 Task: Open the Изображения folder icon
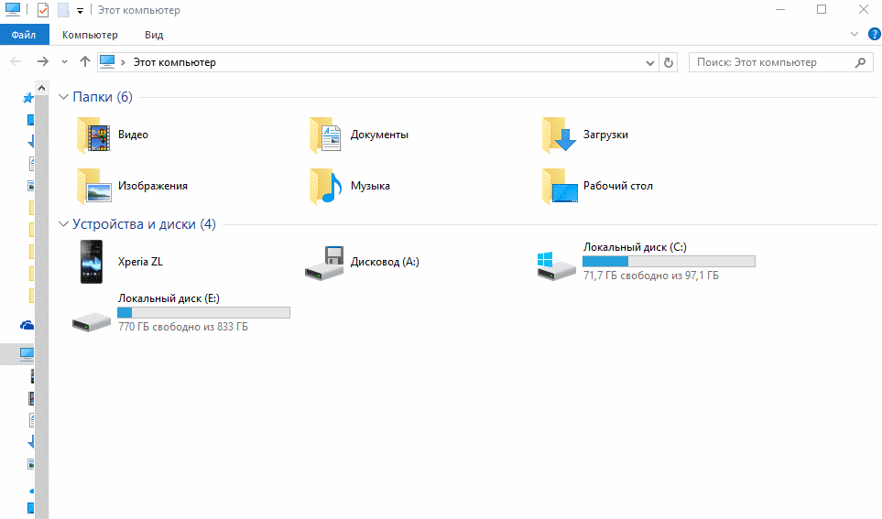[x=93, y=186]
